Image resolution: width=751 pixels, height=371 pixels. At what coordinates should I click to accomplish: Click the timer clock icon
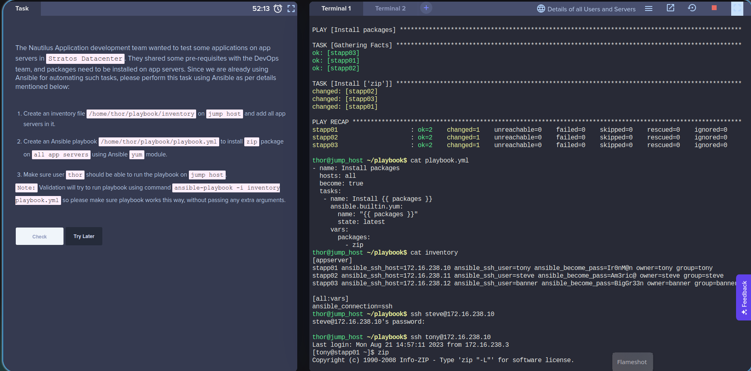tap(278, 8)
